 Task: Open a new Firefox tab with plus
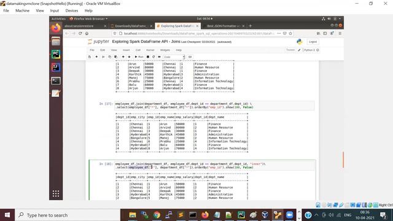tap(250, 26)
